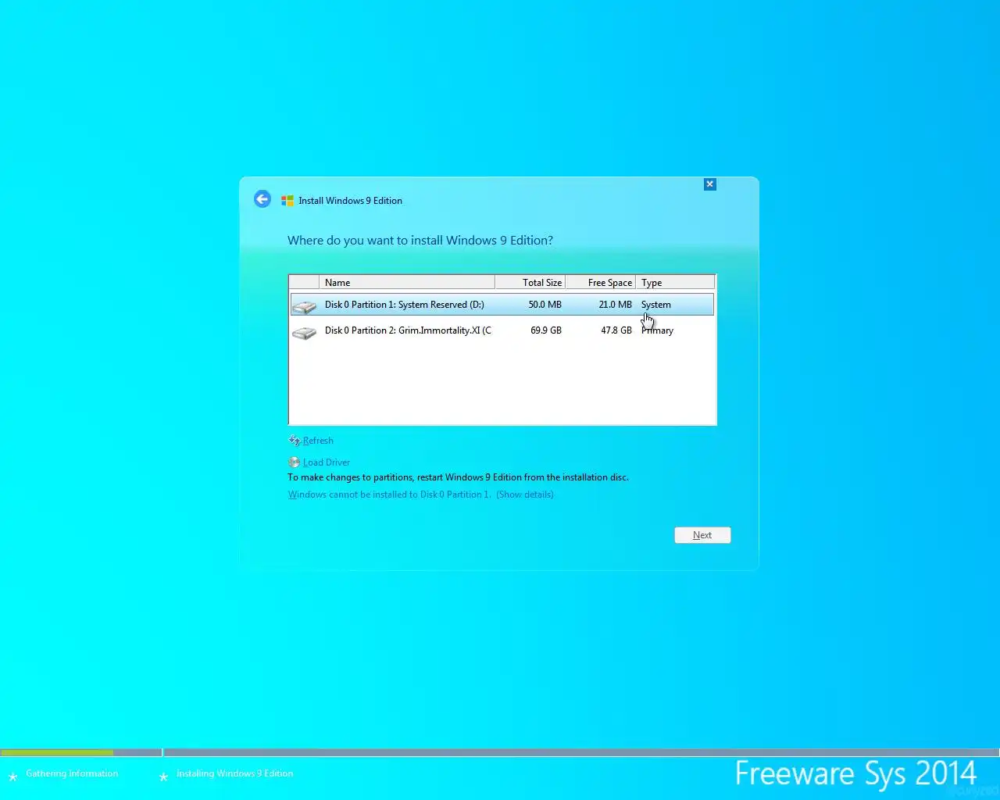This screenshot has width=1000, height=800.
Task: Go back using the blue arrow
Action: [x=262, y=200]
